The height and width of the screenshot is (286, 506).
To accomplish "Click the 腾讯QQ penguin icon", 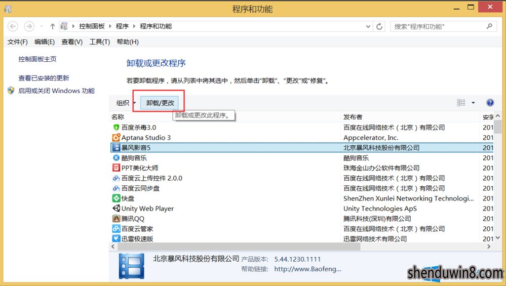I will [x=116, y=219].
